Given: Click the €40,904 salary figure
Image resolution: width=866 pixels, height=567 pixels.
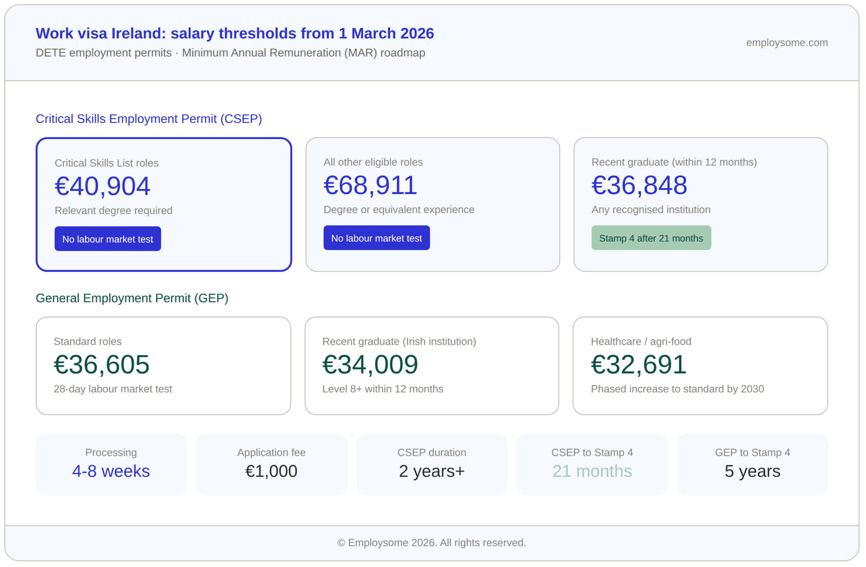Looking at the screenshot, I should click(103, 186).
